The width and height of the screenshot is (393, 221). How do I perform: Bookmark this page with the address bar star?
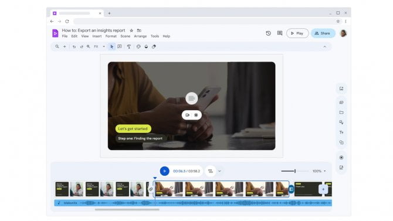[338, 22]
